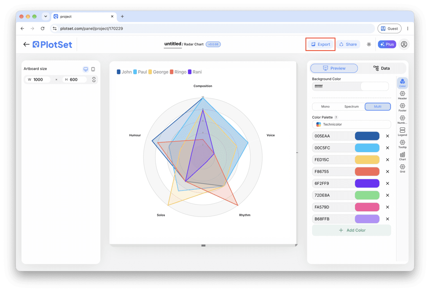Remove color 72DE8A with its X
The height and width of the screenshot is (292, 430).
point(387,195)
